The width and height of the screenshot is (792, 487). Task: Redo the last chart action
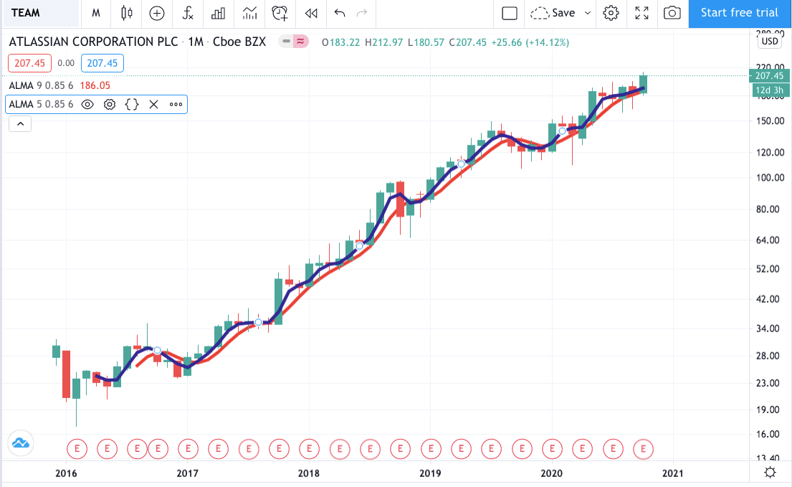[362, 13]
